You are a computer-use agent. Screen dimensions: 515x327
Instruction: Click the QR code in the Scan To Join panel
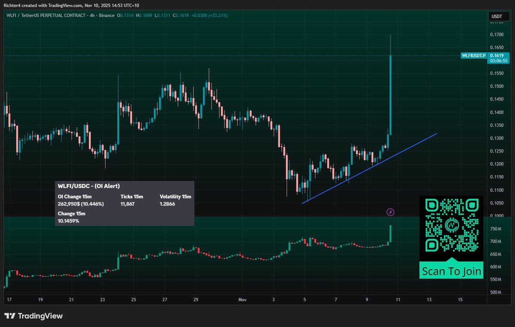(x=451, y=226)
